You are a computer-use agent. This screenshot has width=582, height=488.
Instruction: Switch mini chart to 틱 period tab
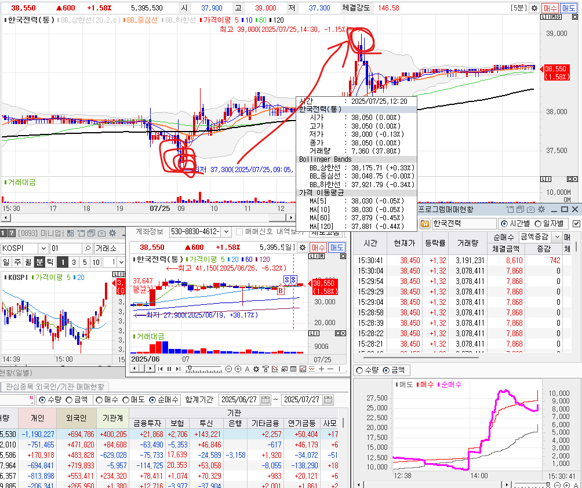click(x=50, y=262)
